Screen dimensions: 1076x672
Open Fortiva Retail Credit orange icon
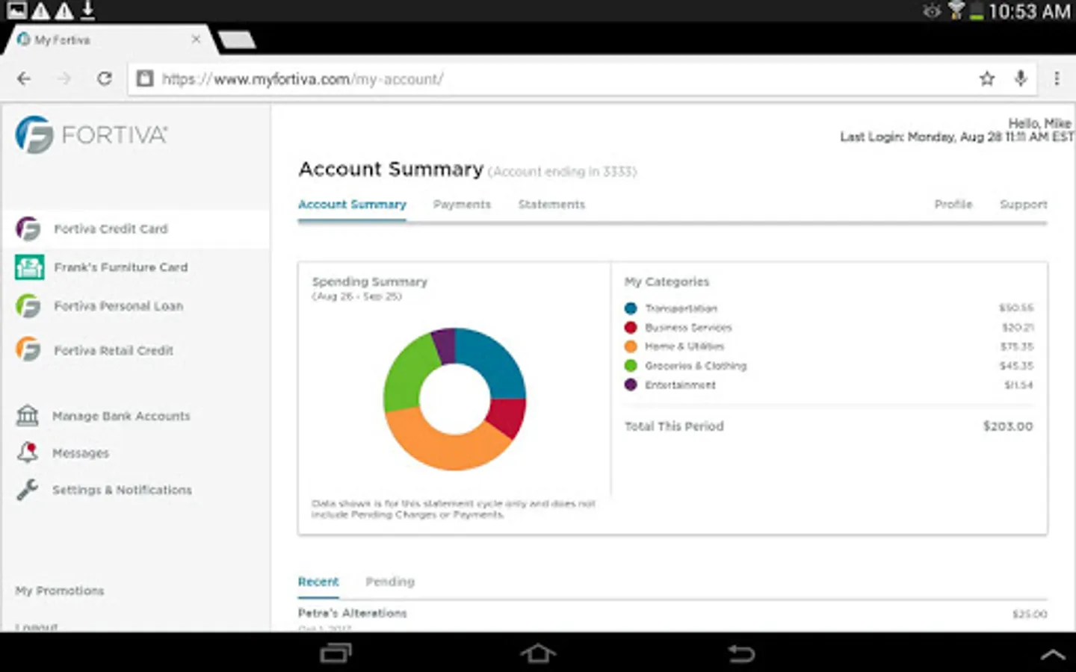pos(28,349)
